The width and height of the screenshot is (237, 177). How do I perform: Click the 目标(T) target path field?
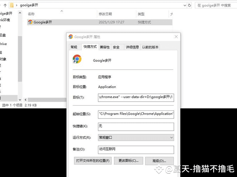point(136,98)
